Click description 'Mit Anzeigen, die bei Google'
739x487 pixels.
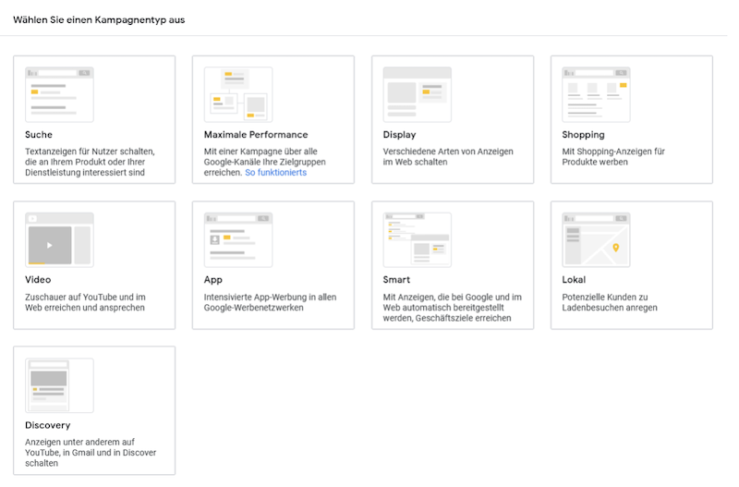[453, 308]
